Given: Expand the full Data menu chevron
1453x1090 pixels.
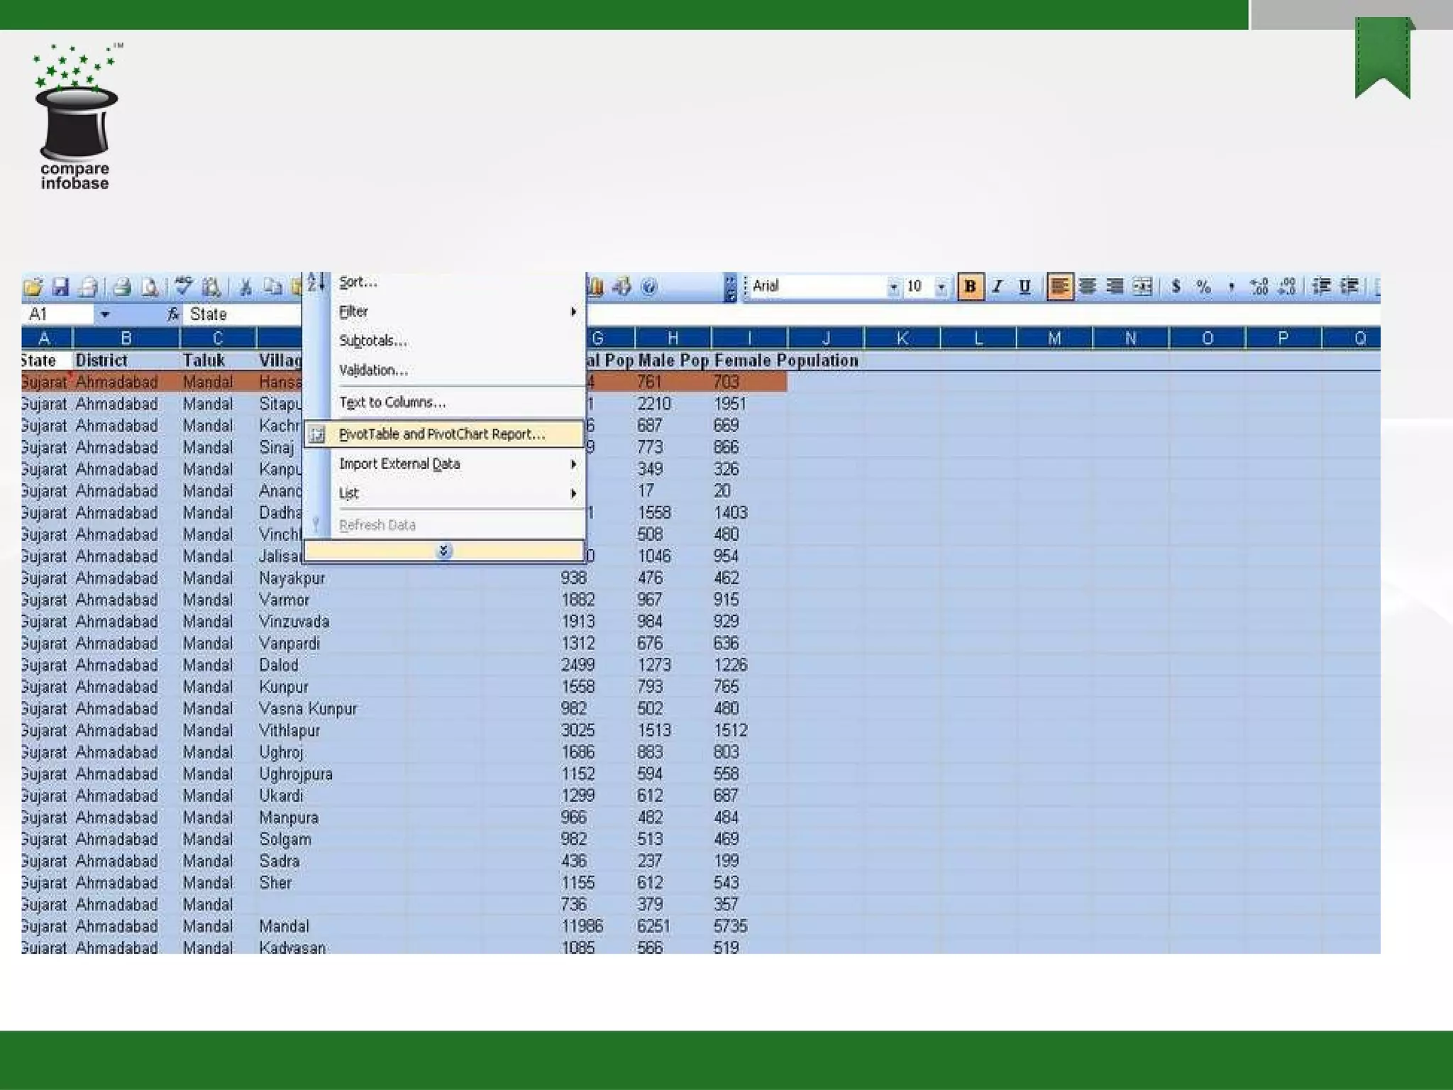Looking at the screenshot, I should pyautogui.click(x=444, y=551).
